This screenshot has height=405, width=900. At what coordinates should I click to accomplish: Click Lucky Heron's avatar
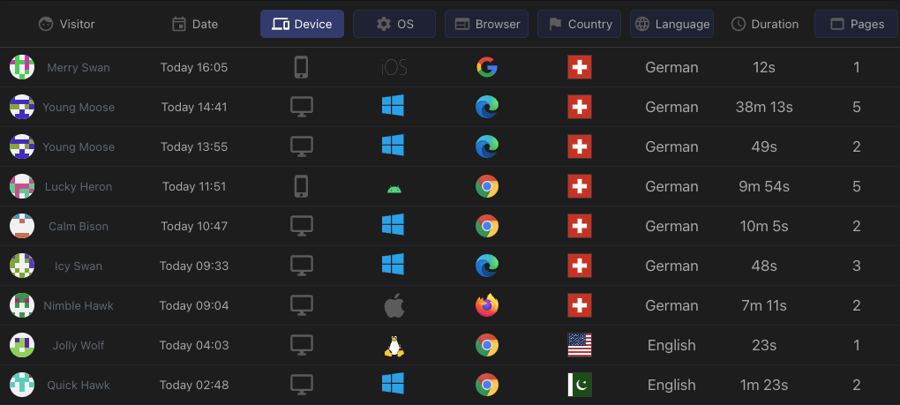tap(22, 186)
